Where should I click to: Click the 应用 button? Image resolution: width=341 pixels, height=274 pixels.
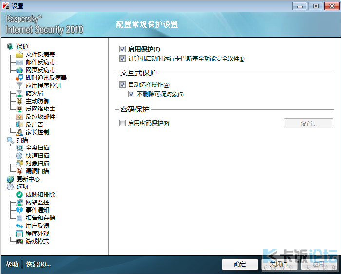coord(319,264)
